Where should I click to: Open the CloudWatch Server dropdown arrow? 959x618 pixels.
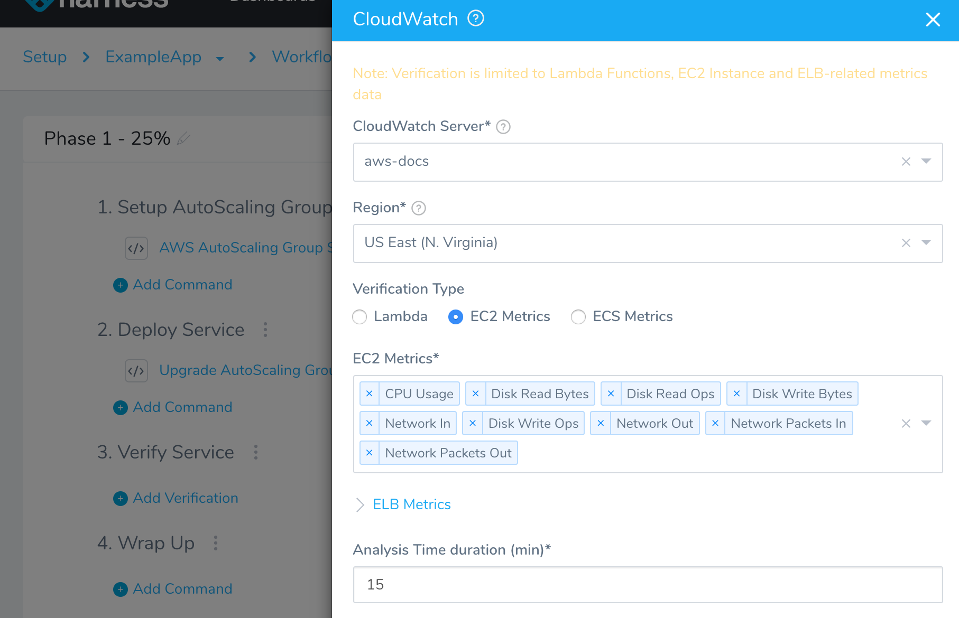pos(926,161)
